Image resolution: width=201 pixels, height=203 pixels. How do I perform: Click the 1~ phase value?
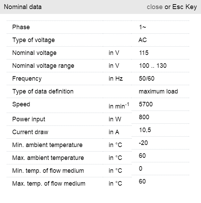143,27
